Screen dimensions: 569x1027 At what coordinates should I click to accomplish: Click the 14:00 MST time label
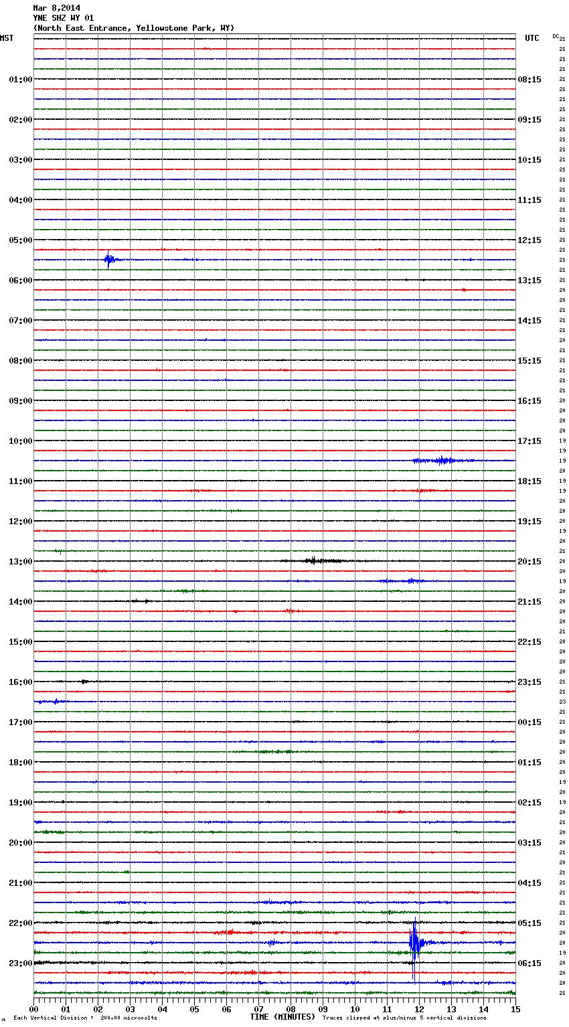[x=20, y=602]
